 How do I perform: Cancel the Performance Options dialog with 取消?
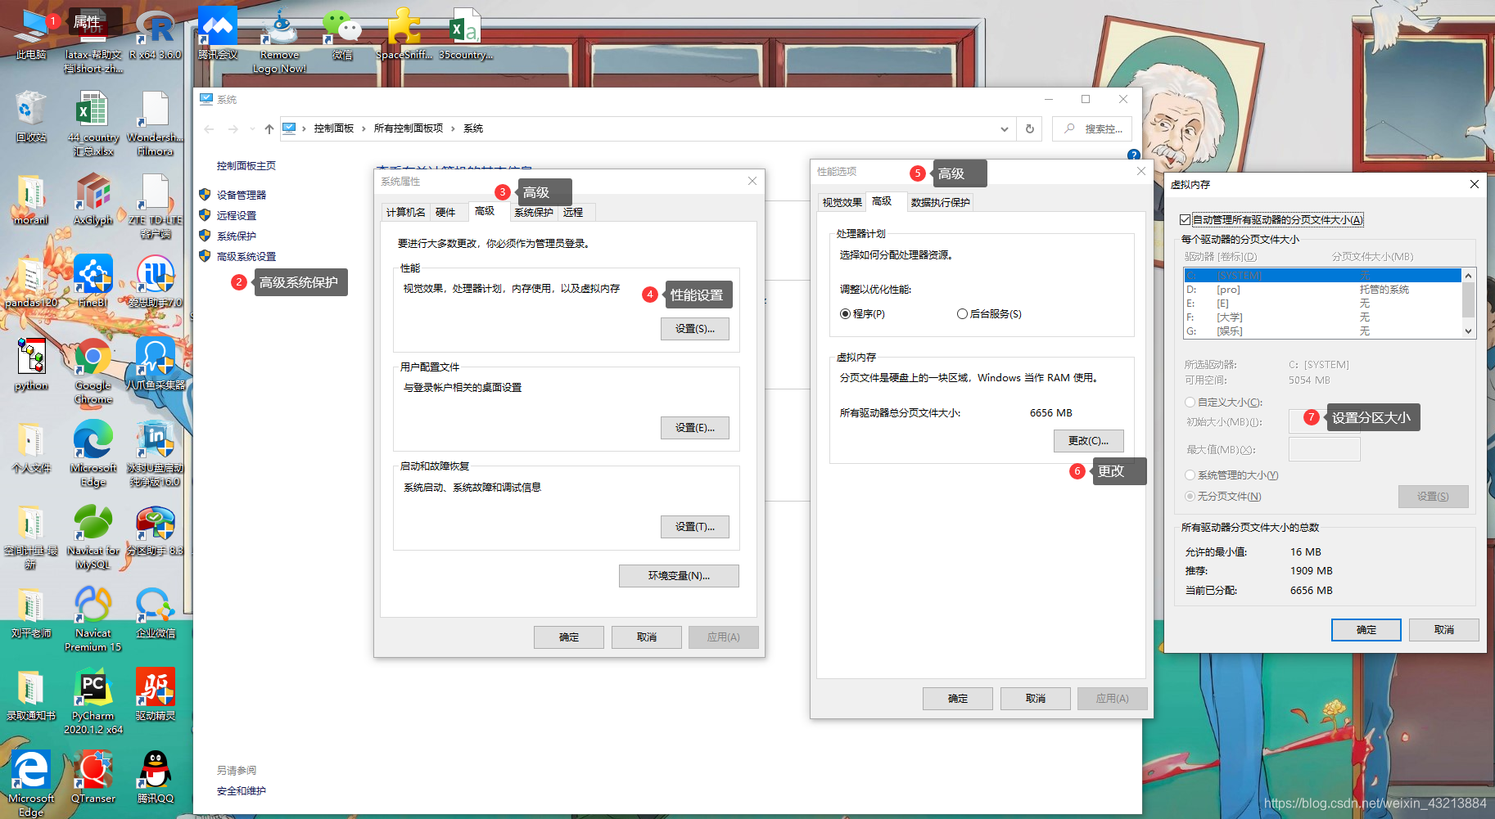1036,699
